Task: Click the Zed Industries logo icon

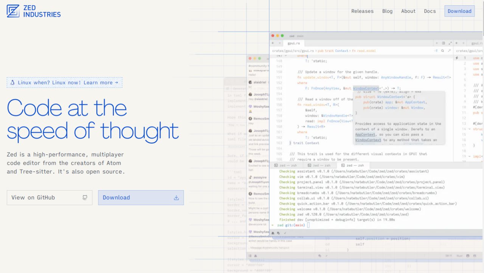Action: click(13, 11)
